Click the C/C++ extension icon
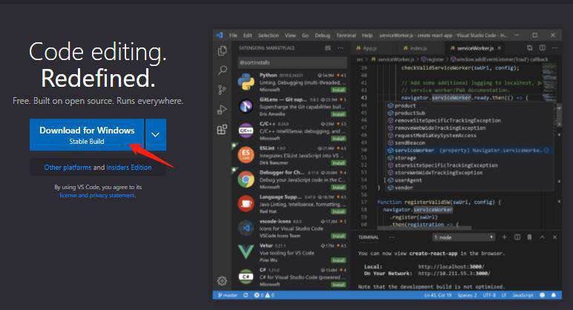The width and height of the screenshot is (573, 310). 246,131
